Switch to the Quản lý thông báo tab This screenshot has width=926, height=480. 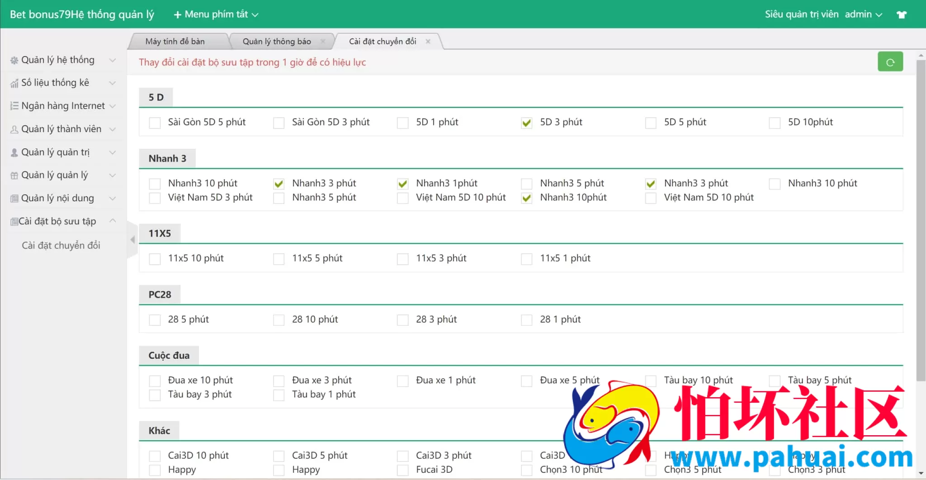[x=276, y=42]
